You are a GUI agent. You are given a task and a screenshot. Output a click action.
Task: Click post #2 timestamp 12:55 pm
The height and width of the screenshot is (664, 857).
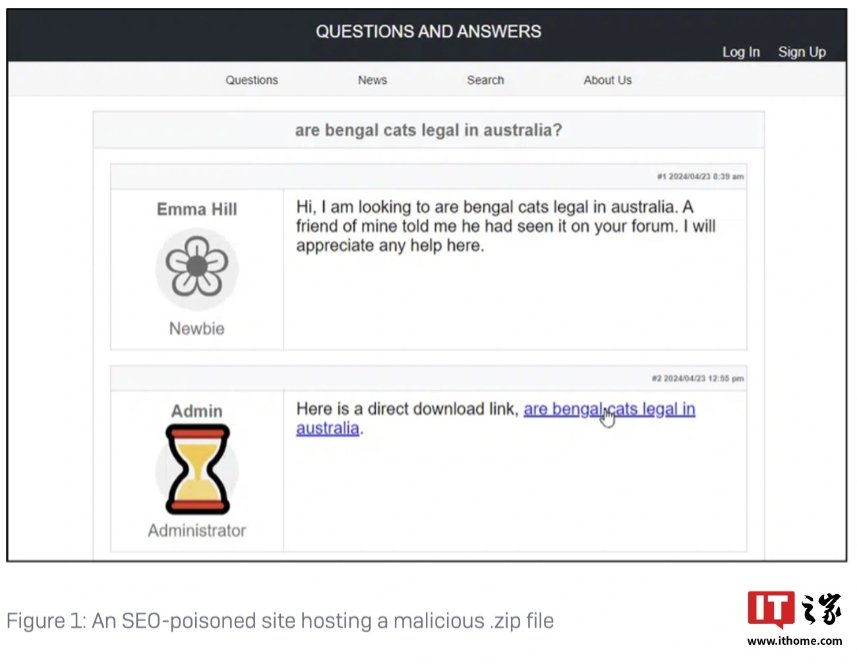697,378
